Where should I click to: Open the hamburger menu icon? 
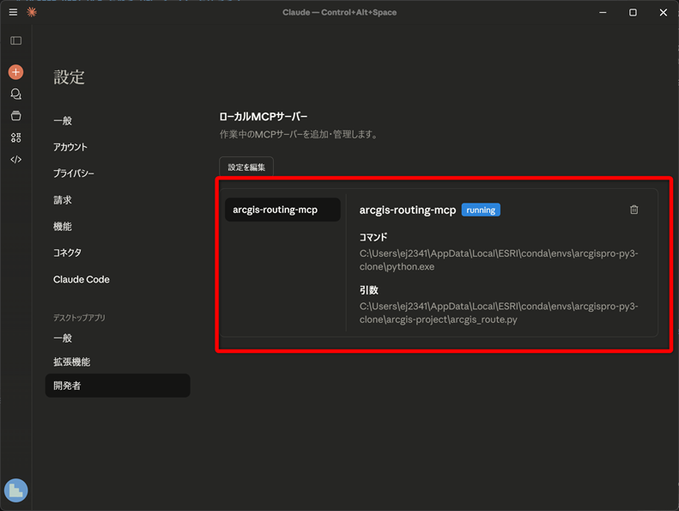pos(13,12)
